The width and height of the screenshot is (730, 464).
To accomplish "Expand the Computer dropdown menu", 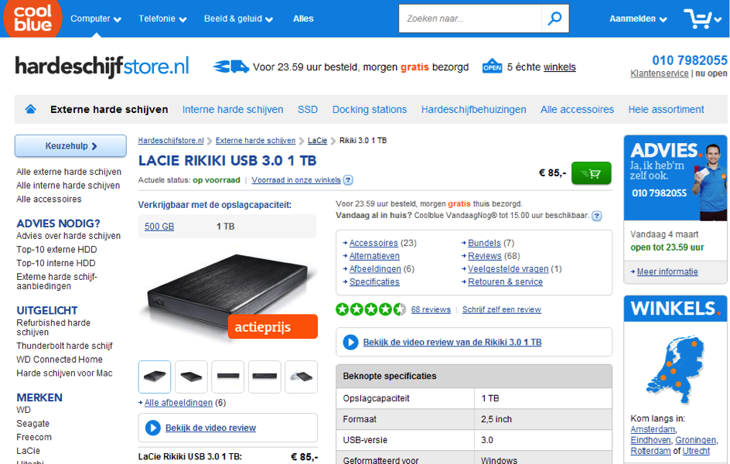I will (95, 19).
